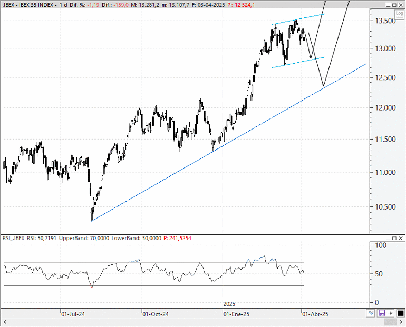Viewport: 406px width, 327px height.
Task: Click the 'Dif. %: -1,19' value
Action: click(x=84, y=5)
